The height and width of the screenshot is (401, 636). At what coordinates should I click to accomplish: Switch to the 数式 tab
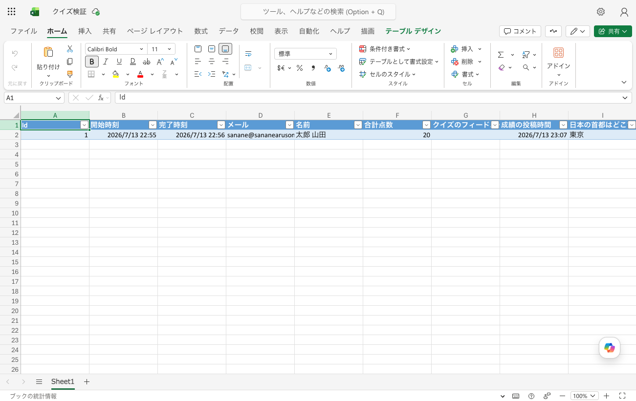[x=201, y=31]
